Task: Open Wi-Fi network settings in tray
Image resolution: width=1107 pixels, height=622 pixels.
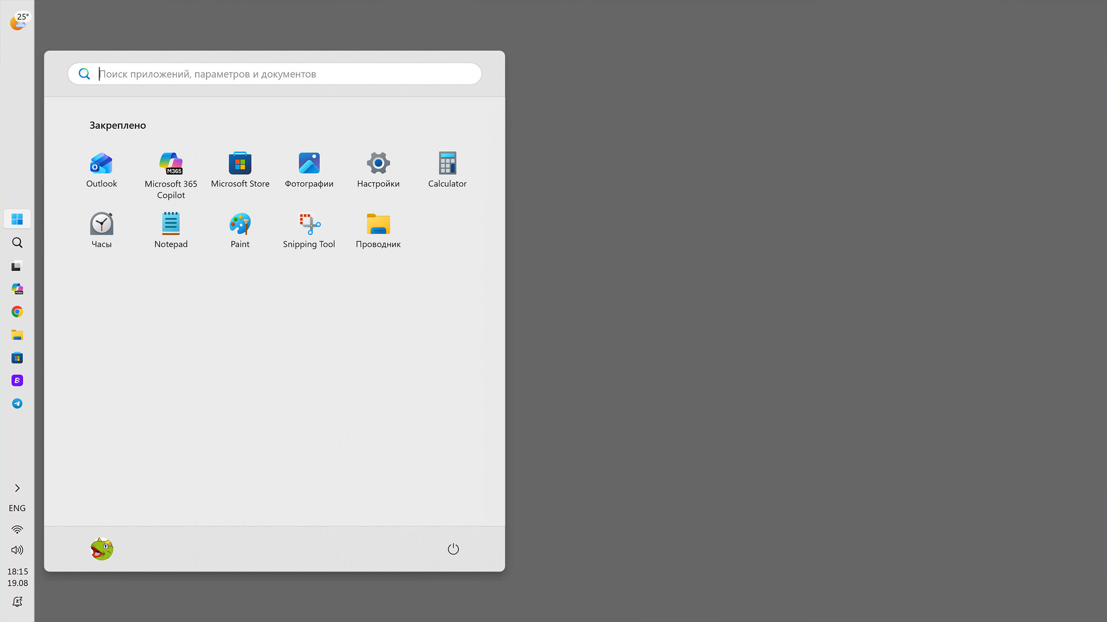Action: (x=17, y=530)
